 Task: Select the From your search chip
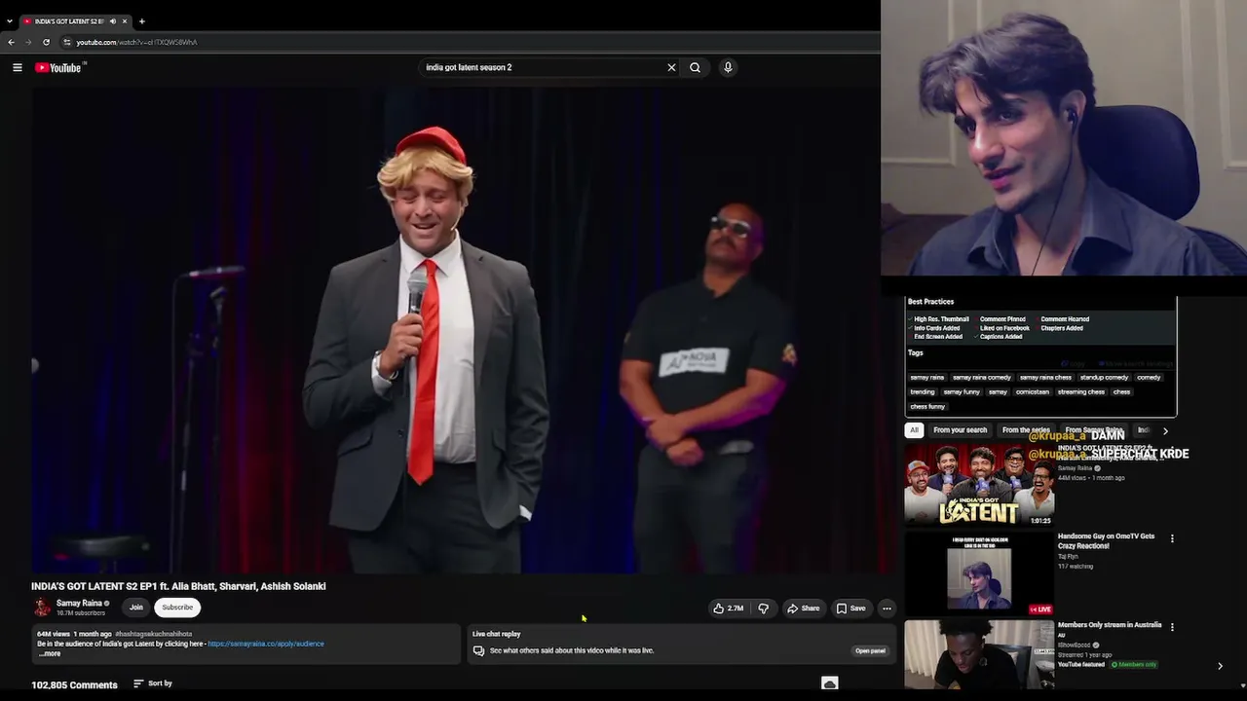coord(960,430)
